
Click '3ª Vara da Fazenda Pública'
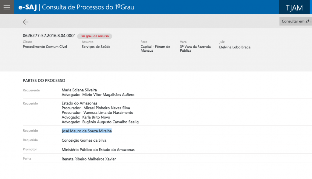point(195,48)
